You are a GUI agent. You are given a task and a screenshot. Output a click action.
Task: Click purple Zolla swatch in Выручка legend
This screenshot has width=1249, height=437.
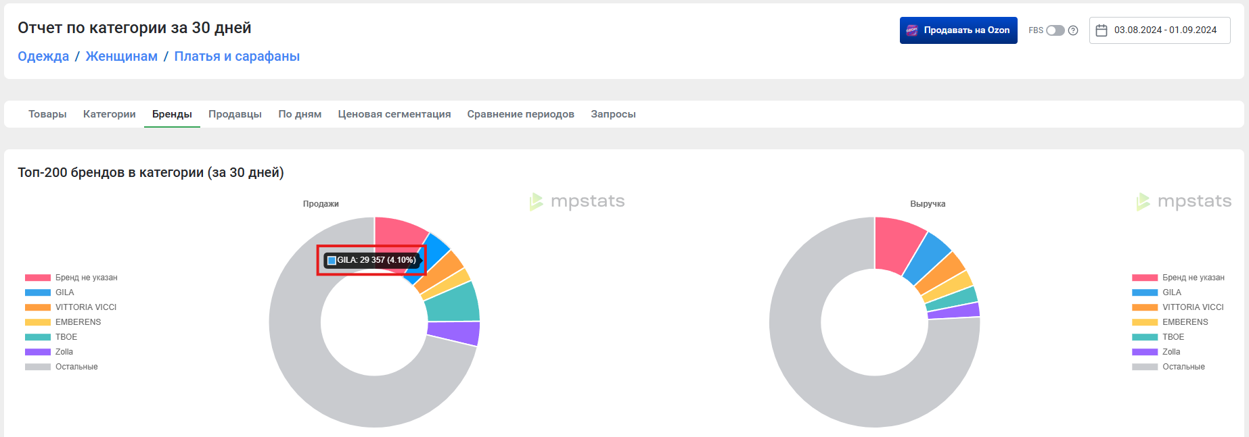click(x=1145, y=352)
